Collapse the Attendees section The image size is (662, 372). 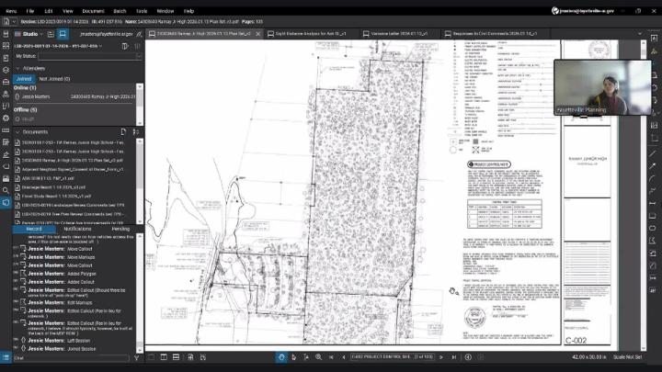point(17,68)
